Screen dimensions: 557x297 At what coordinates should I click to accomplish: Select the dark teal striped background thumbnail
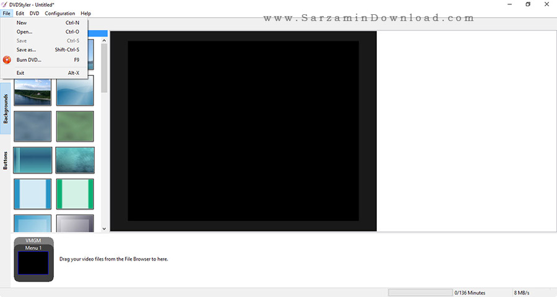pos(32,160)
